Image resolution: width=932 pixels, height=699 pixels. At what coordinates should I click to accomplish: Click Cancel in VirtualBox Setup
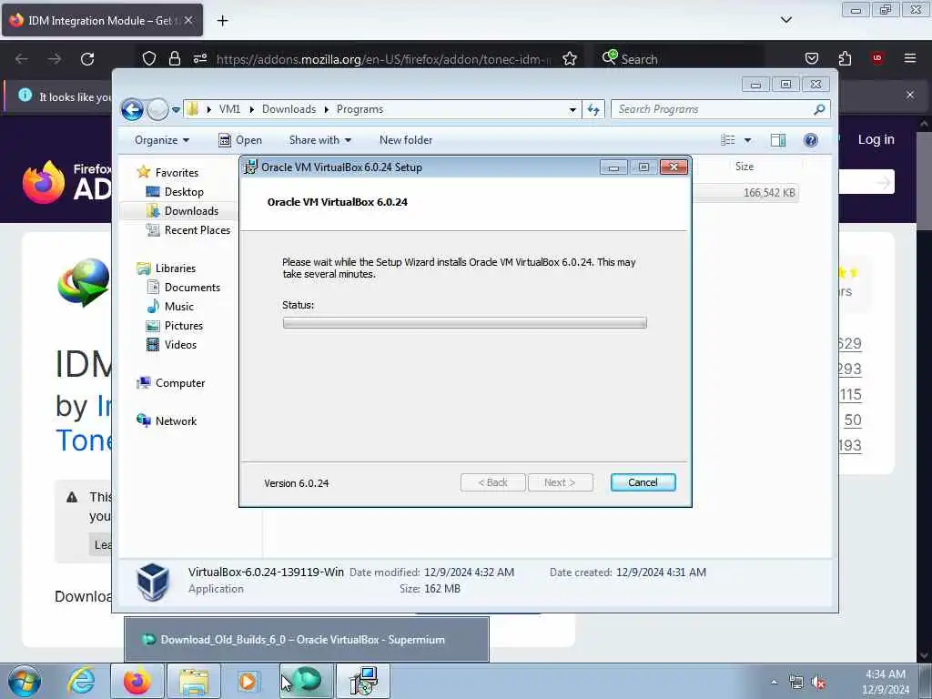[643, 482]
